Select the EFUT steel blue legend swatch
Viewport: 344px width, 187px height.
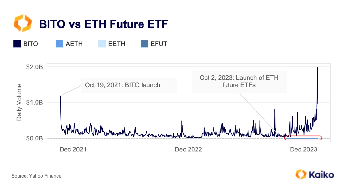144,44
